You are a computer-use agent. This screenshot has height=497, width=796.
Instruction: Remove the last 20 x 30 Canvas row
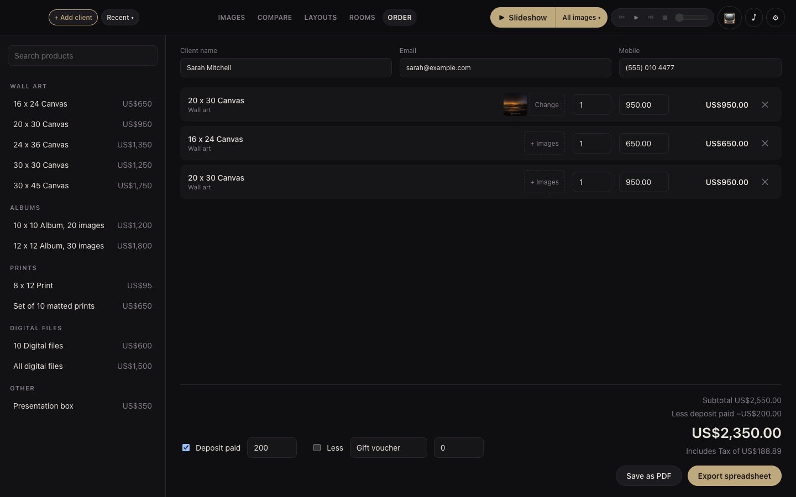765,182
